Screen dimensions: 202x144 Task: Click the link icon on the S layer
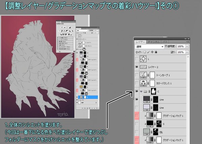tap(155, 124)
